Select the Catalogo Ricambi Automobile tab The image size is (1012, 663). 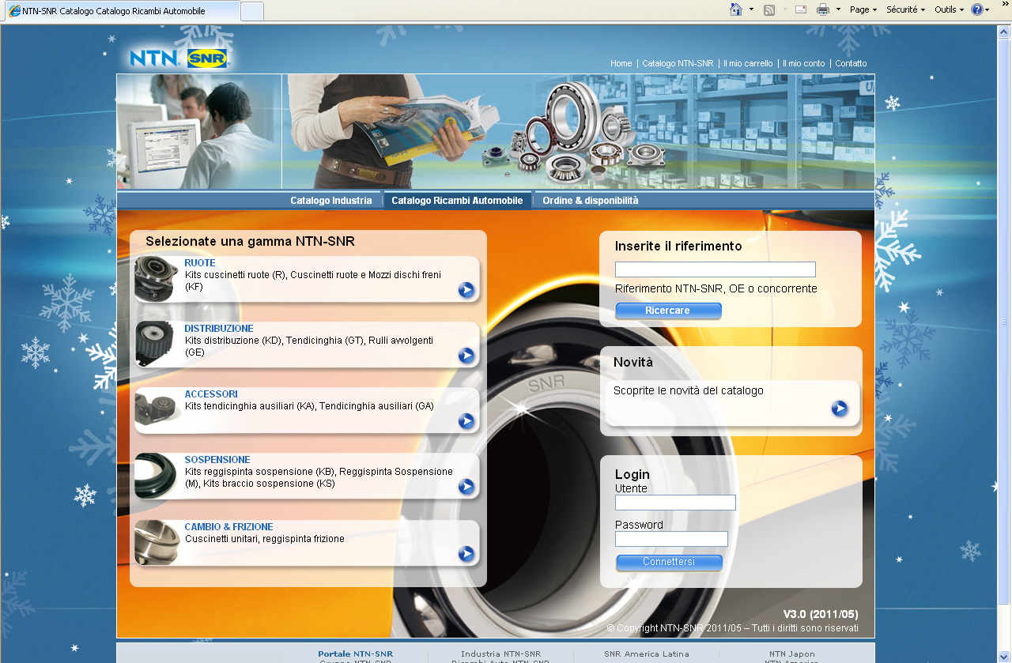(457, 201)
